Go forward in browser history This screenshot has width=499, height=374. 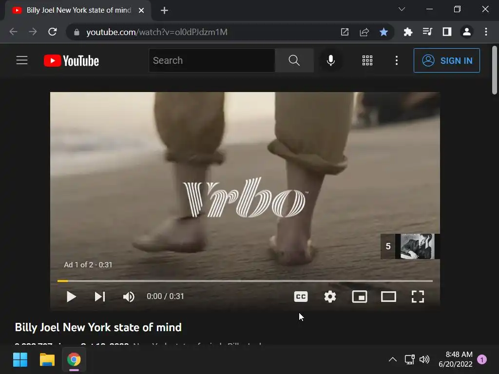pyautogui.click(x=33, y=32)
